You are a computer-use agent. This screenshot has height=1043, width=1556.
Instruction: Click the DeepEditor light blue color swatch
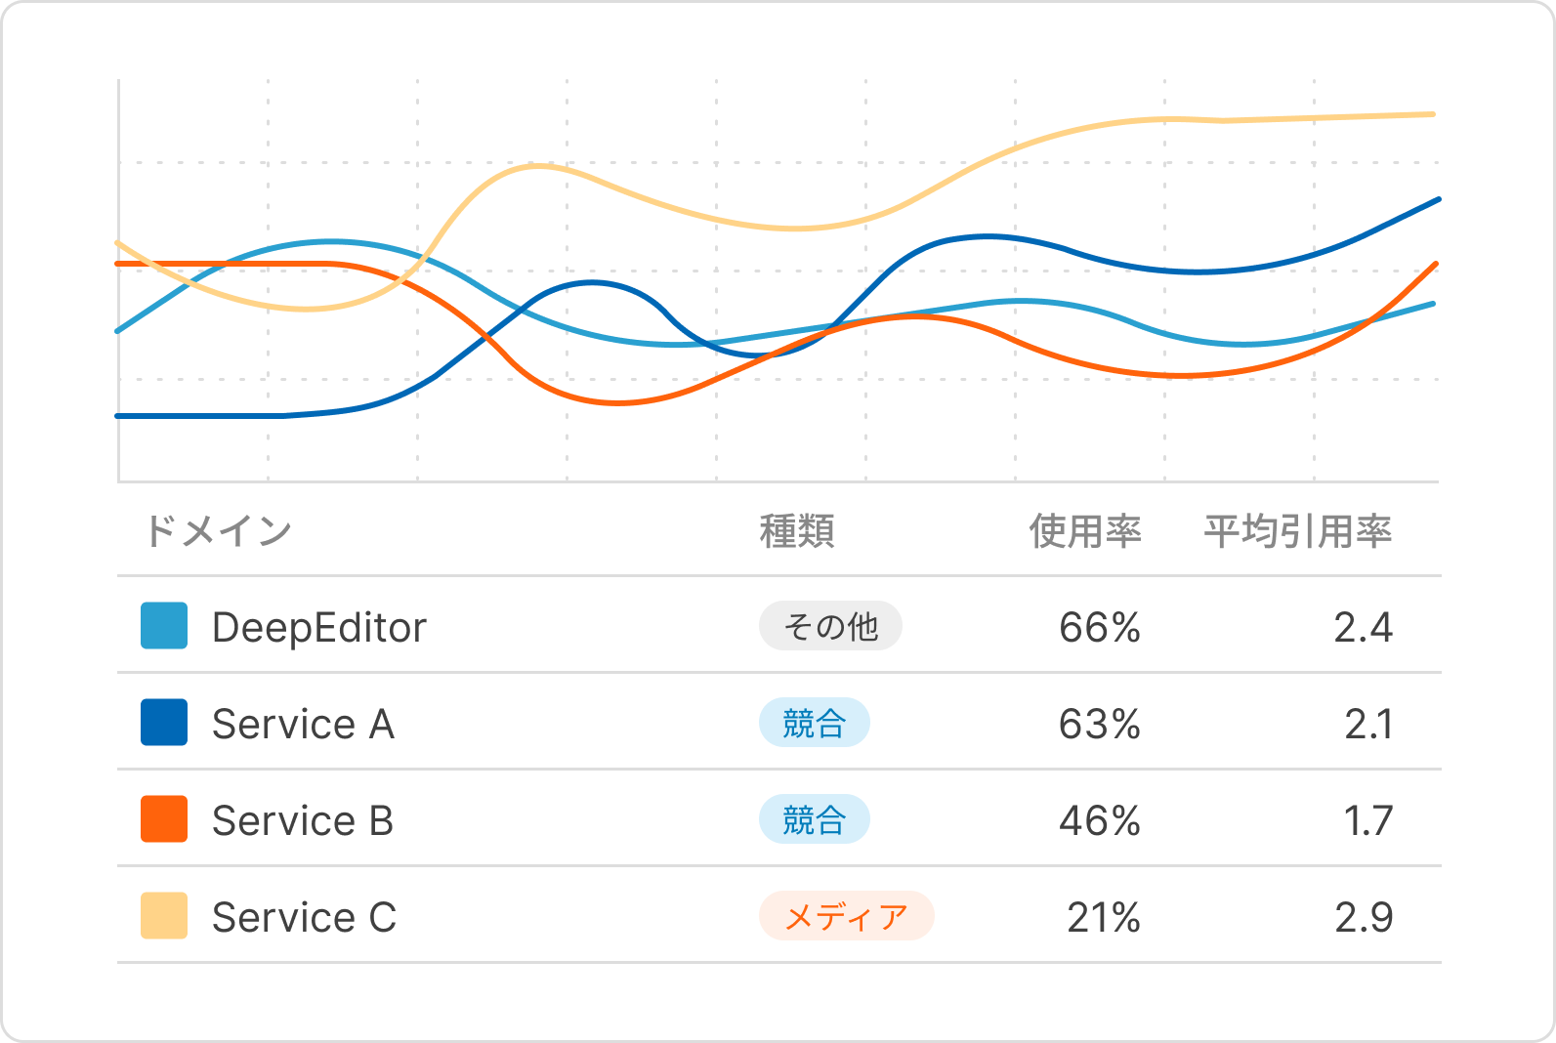coord(164,626)
